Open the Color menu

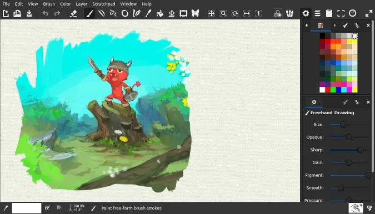(x=65, y=4)
